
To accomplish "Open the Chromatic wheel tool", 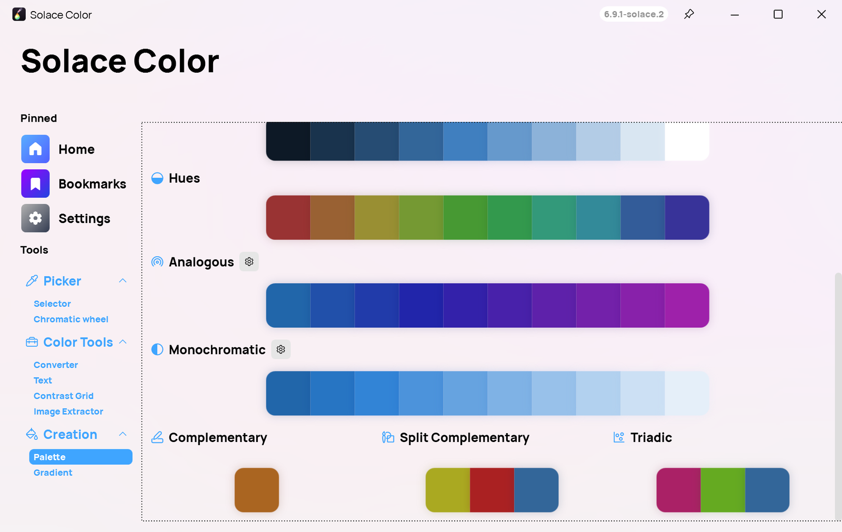I will point(71,319).
